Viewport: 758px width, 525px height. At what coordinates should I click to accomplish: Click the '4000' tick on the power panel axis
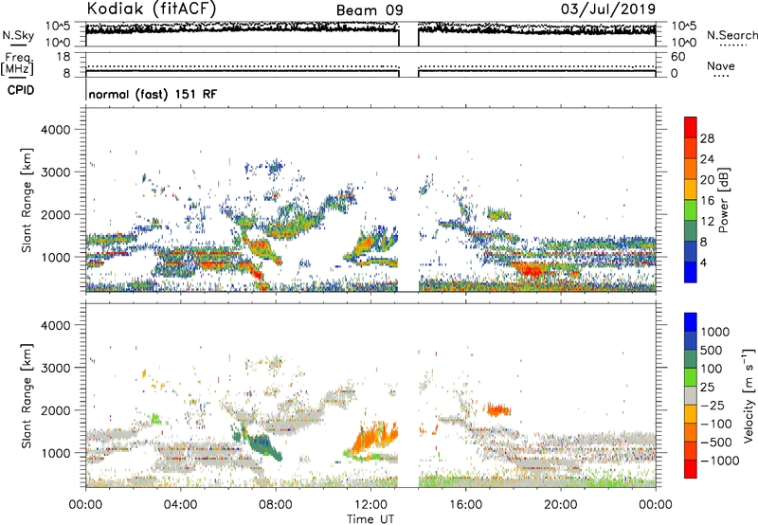tap(55, 130)
